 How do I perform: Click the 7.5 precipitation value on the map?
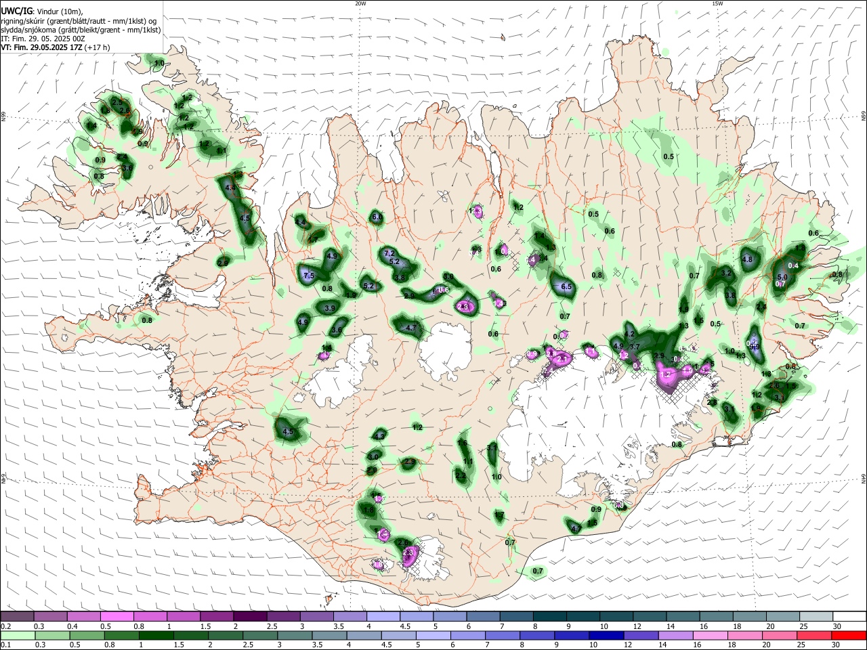click(309, 276)
